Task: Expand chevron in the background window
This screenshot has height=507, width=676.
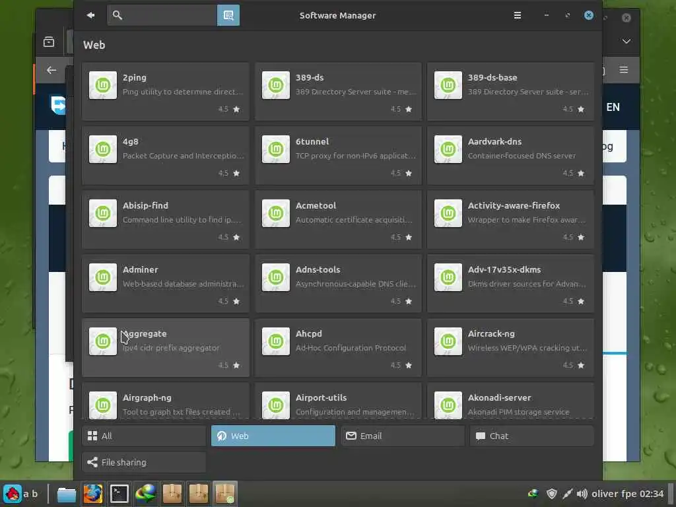Action: click(x=626, y=42)
